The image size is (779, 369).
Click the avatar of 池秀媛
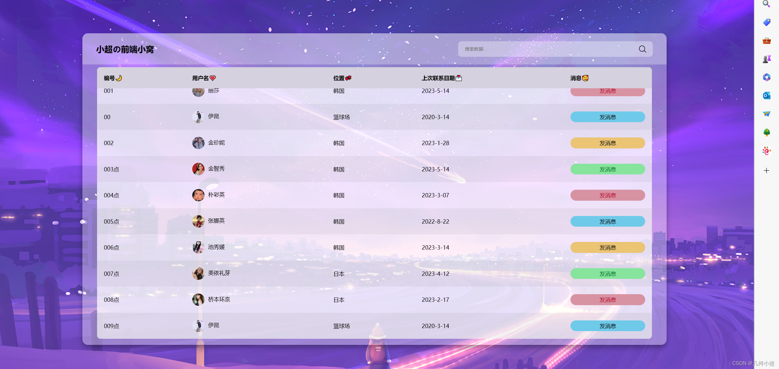[198, 247]
